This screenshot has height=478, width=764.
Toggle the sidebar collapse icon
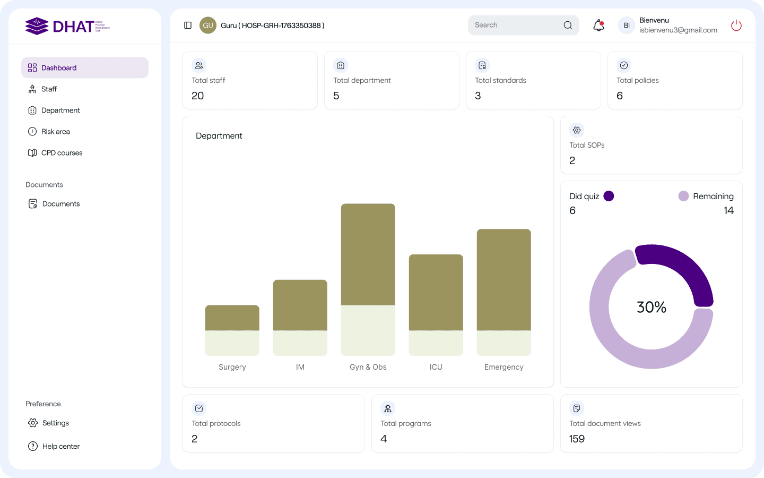pyautogui.click(x=188, y=25)
